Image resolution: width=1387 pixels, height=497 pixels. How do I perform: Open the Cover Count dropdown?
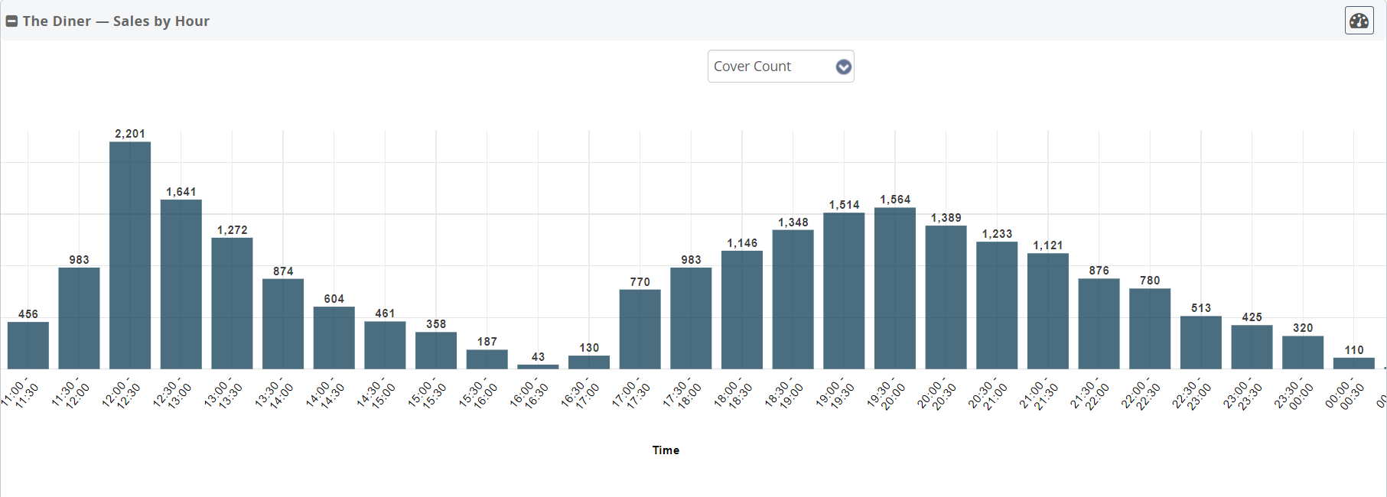780,67
